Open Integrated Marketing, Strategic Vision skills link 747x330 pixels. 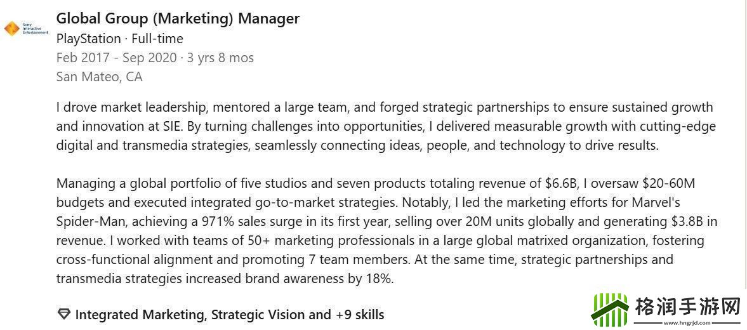[203, 314]
